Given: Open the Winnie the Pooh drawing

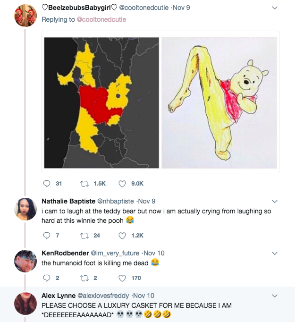Looking at the screenshot, I should [219, 103].
